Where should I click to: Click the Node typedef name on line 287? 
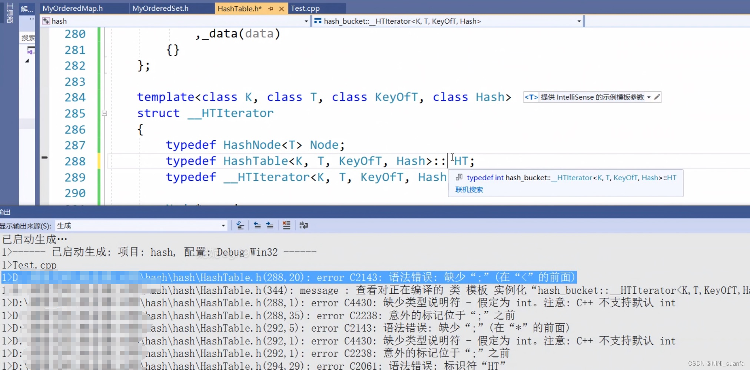click(x=324, y=145)
